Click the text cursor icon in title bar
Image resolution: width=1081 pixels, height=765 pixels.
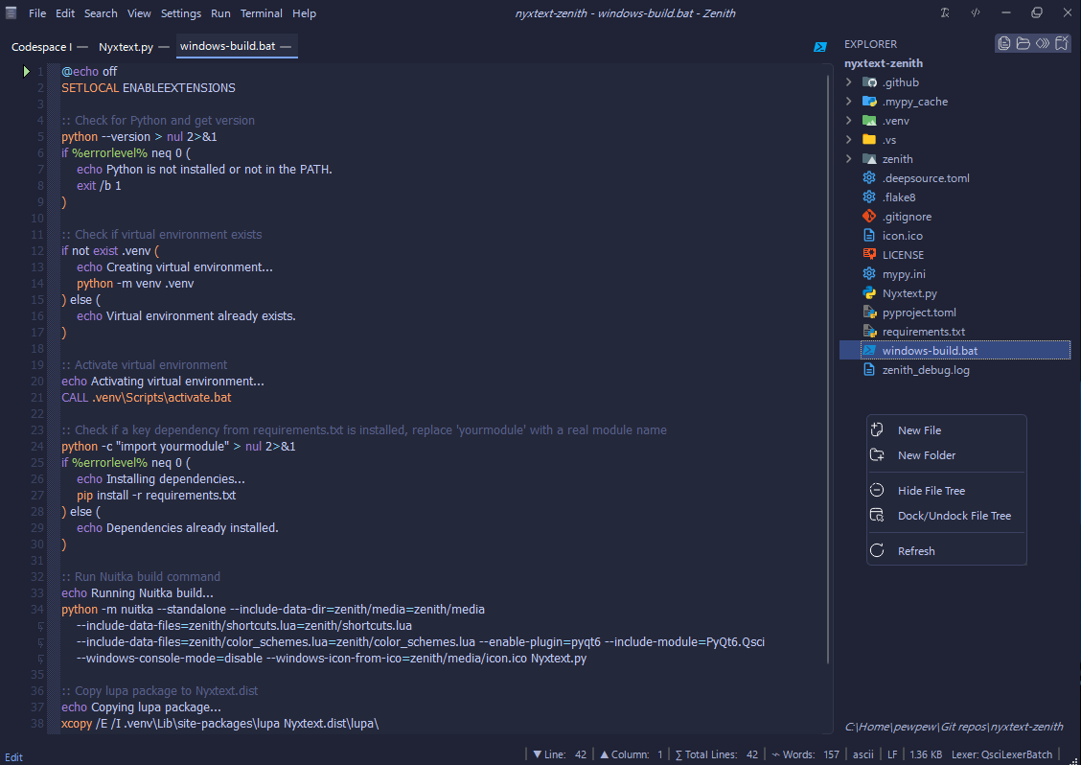coord(945,13)
